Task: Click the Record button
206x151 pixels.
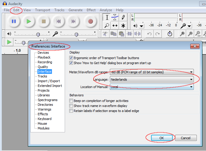Action: coord(91,21)
